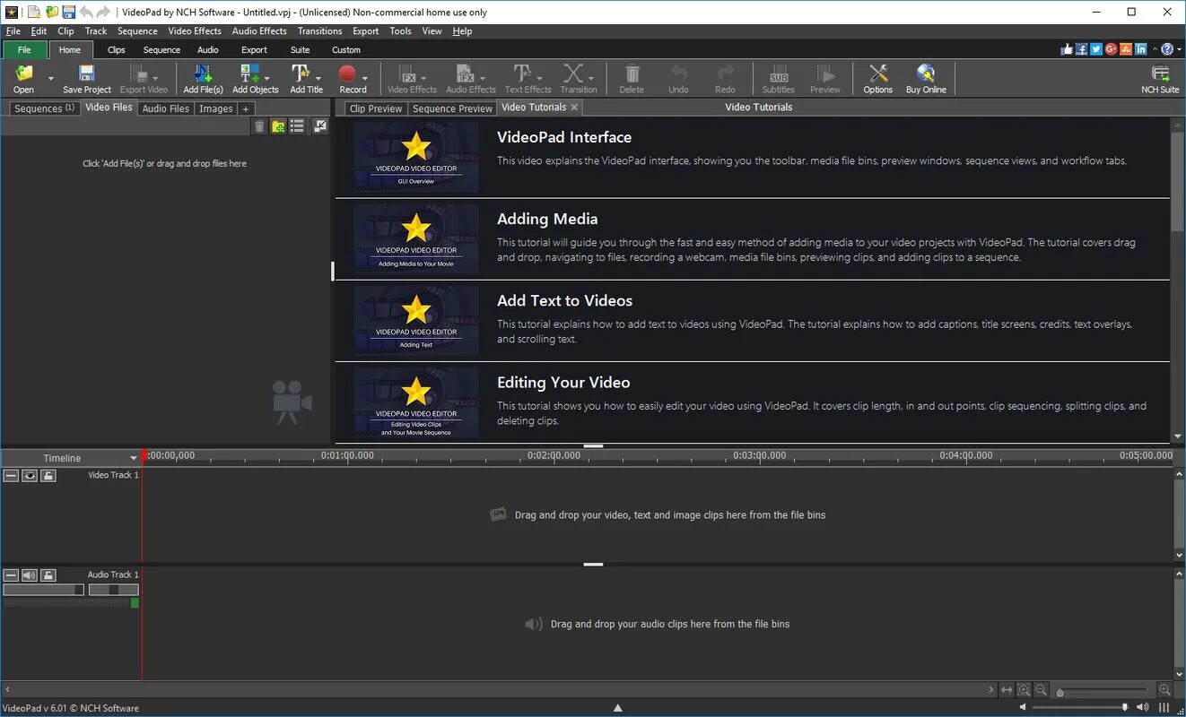The height and width of the screenshot is (717, 1186).
Task: Click the Buy Online globe icon
Action: tap(926, 73)
